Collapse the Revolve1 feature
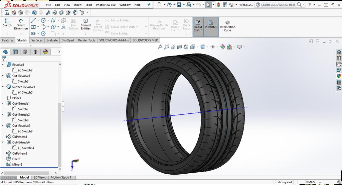342x185 pixels. [3, 65]
